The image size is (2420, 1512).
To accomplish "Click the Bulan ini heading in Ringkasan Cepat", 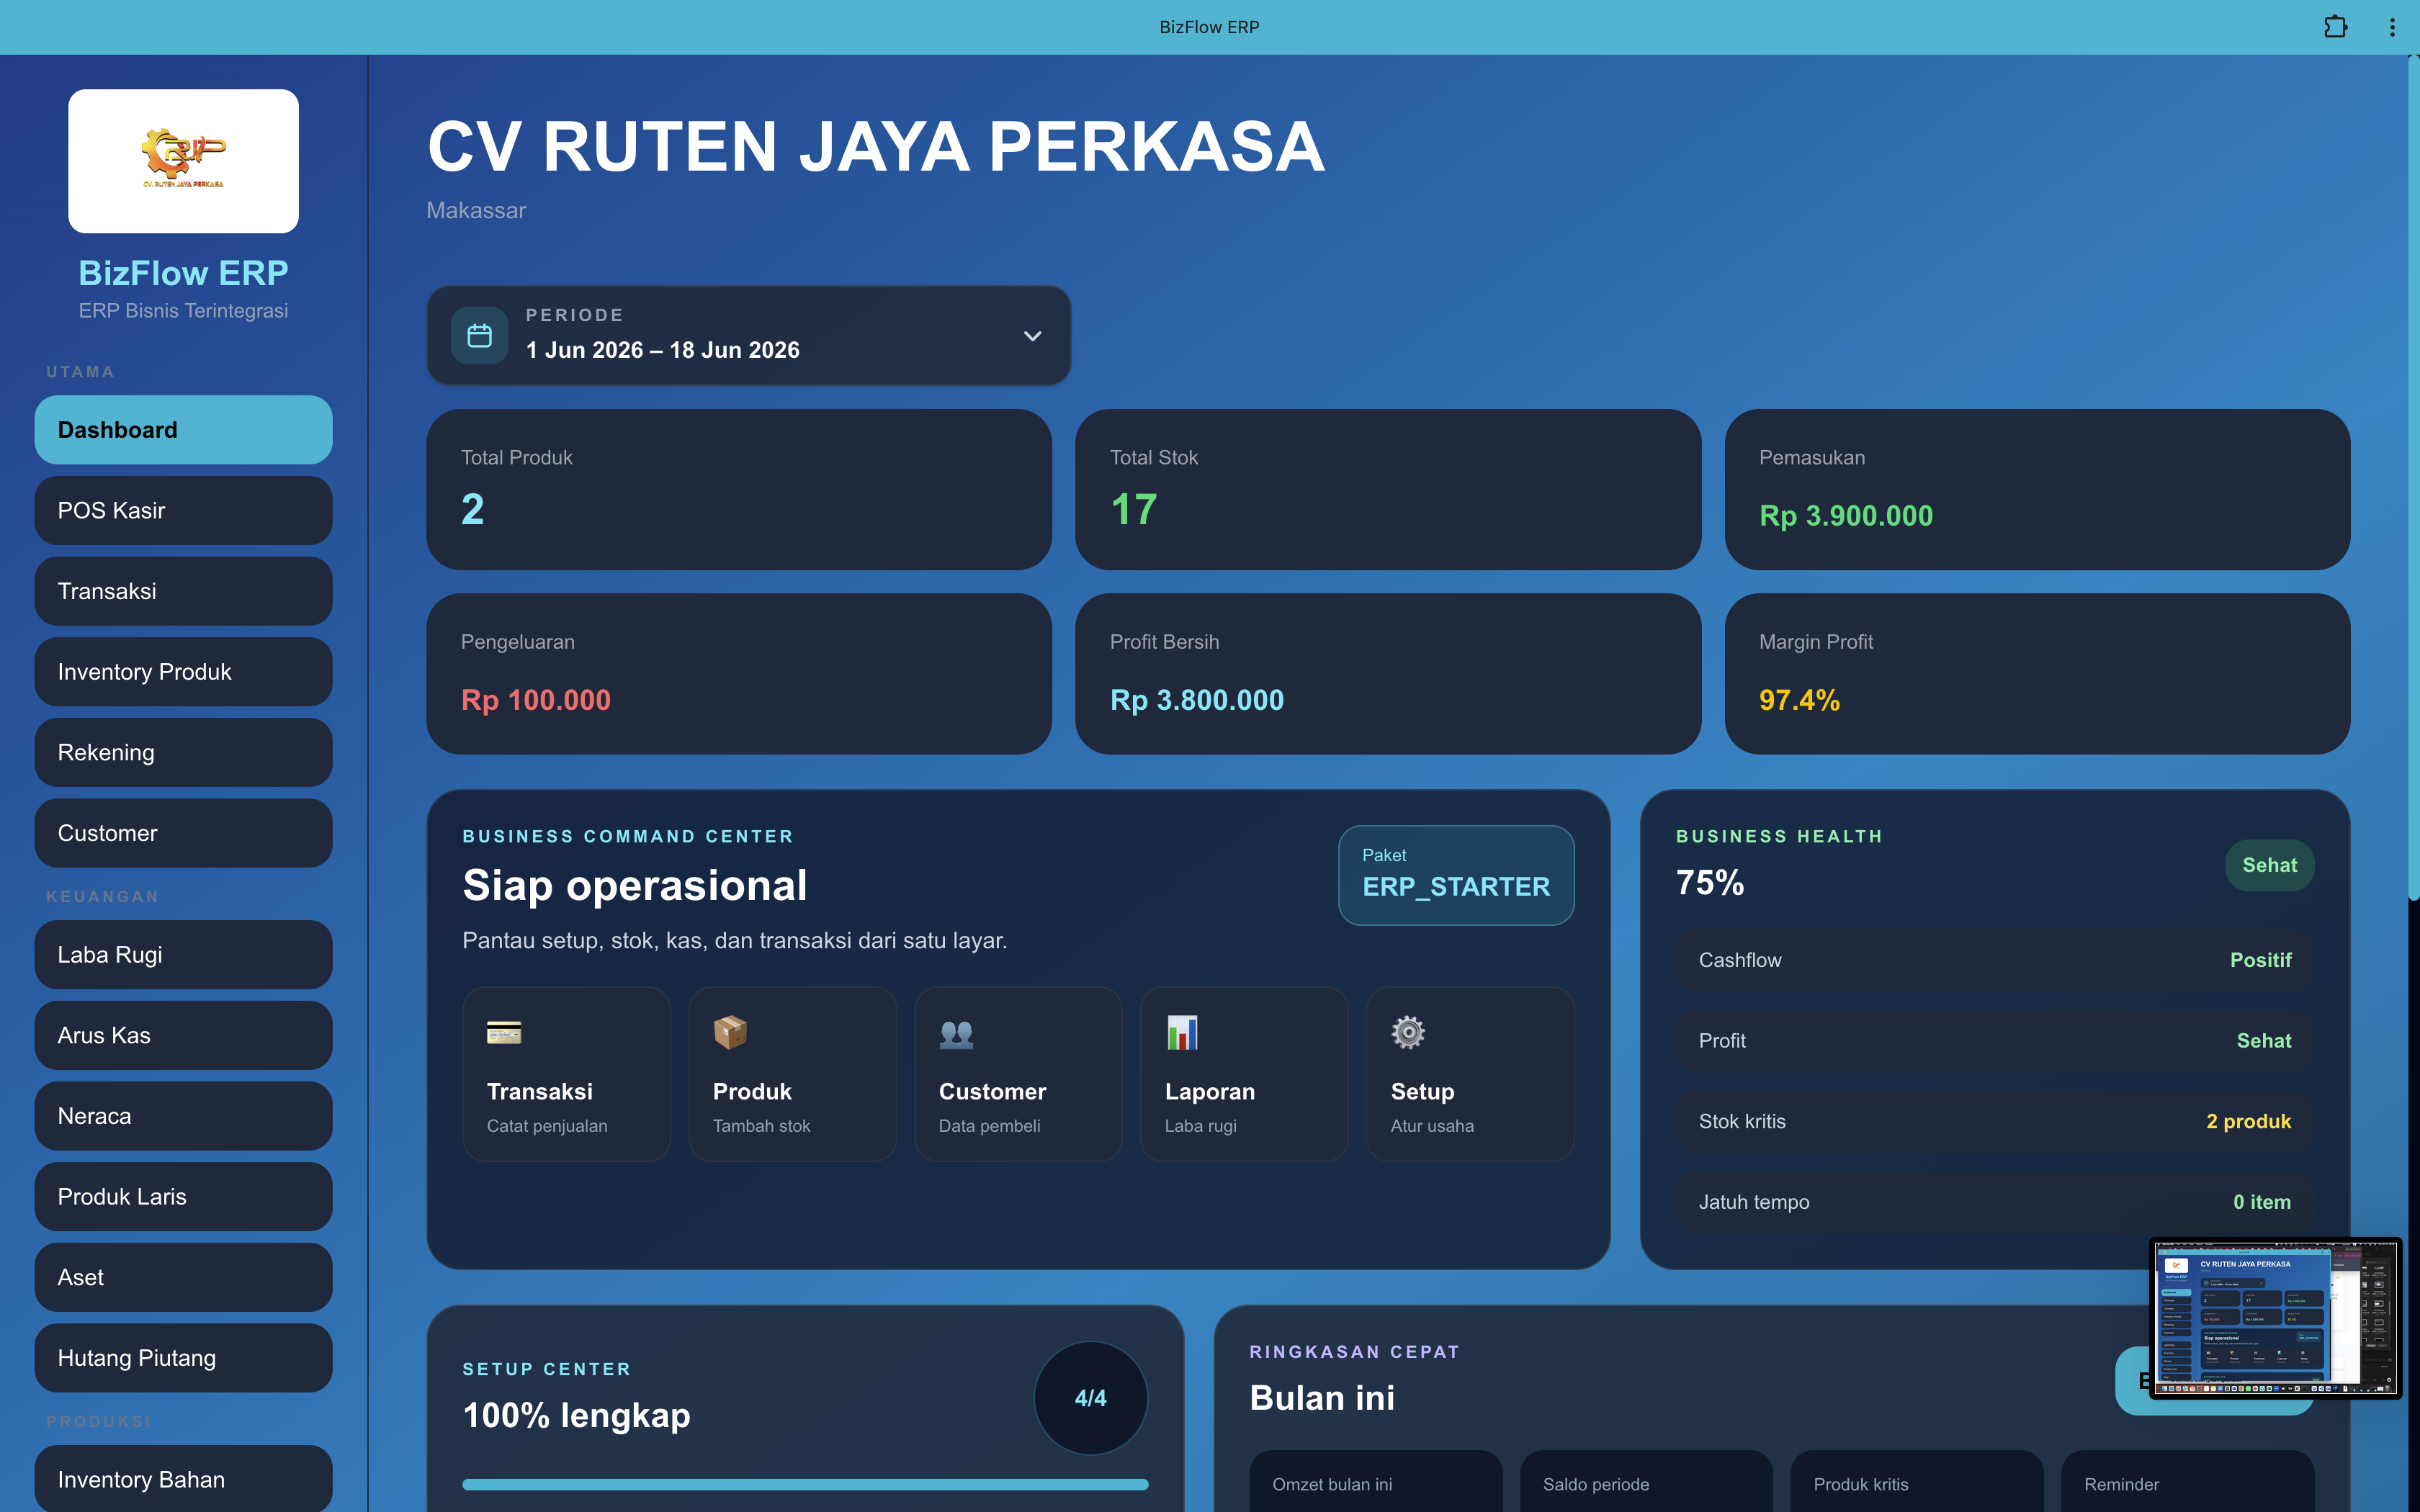I will click(1322, 1397).
